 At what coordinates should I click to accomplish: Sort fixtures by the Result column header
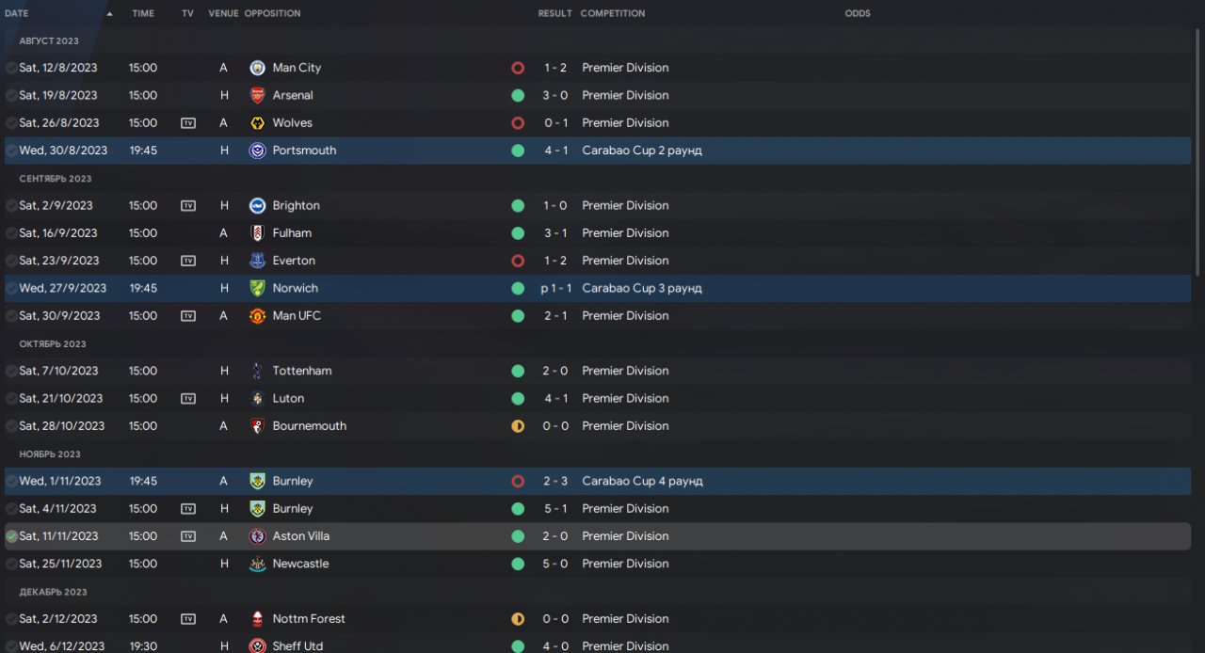tap(554, 14)
